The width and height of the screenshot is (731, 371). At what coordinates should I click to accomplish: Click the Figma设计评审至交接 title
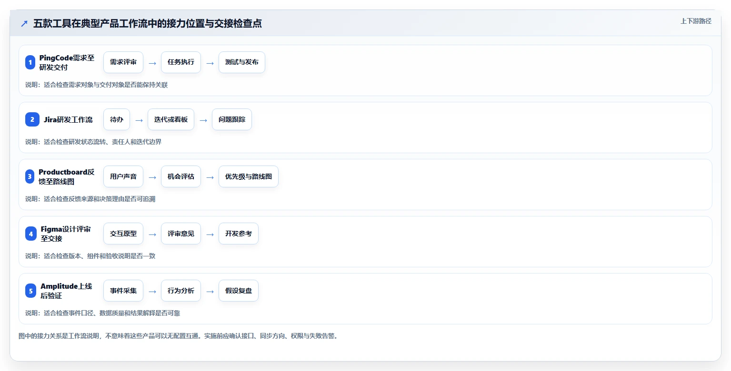pyautogui.click(x=66, y=234)
